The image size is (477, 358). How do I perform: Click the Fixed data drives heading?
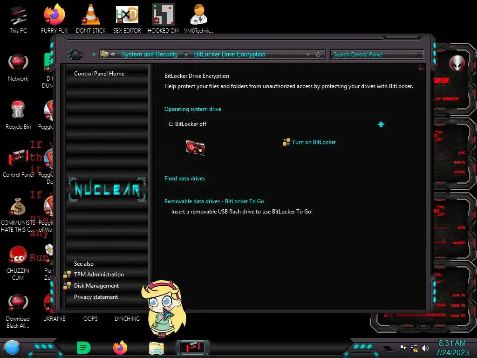(184, 179)
